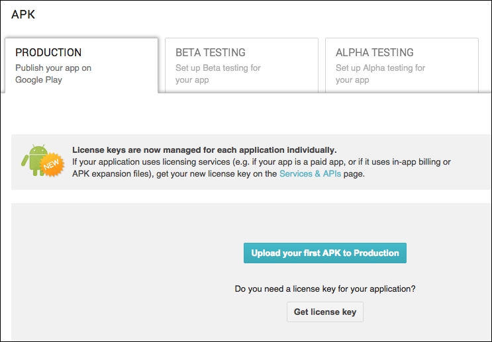Click the 'in-app billing' text in notice

pyautogui.click(x=413, y=162)
